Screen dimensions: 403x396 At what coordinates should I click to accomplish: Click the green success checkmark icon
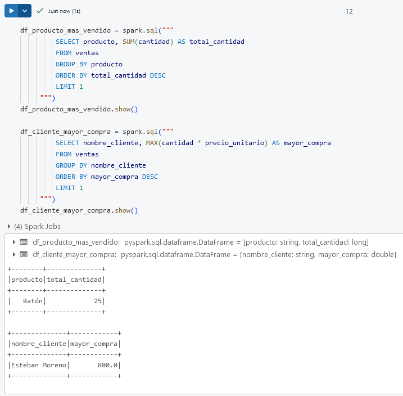40,11
